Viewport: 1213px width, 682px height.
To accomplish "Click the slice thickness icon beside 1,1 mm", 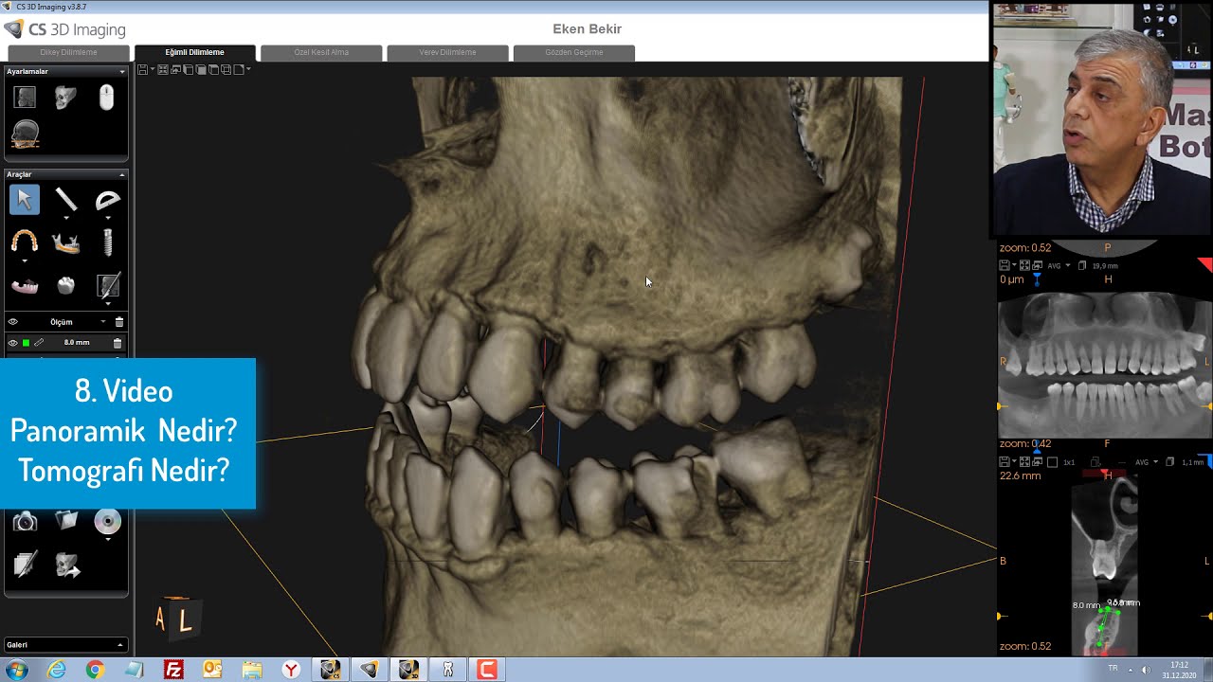I will (x=1169, y=461).
